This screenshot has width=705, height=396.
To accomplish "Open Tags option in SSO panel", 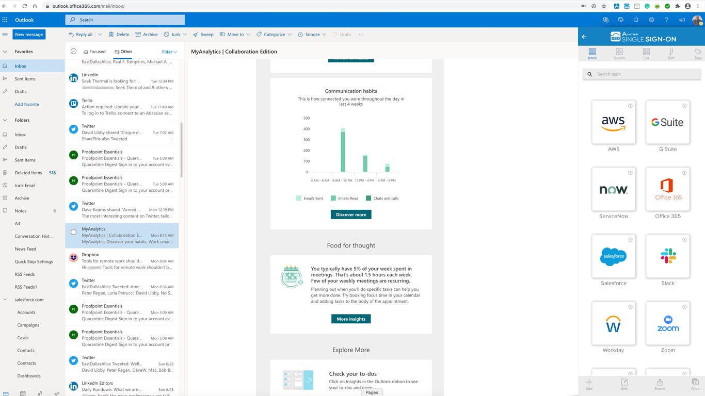I will click(698, 54).
